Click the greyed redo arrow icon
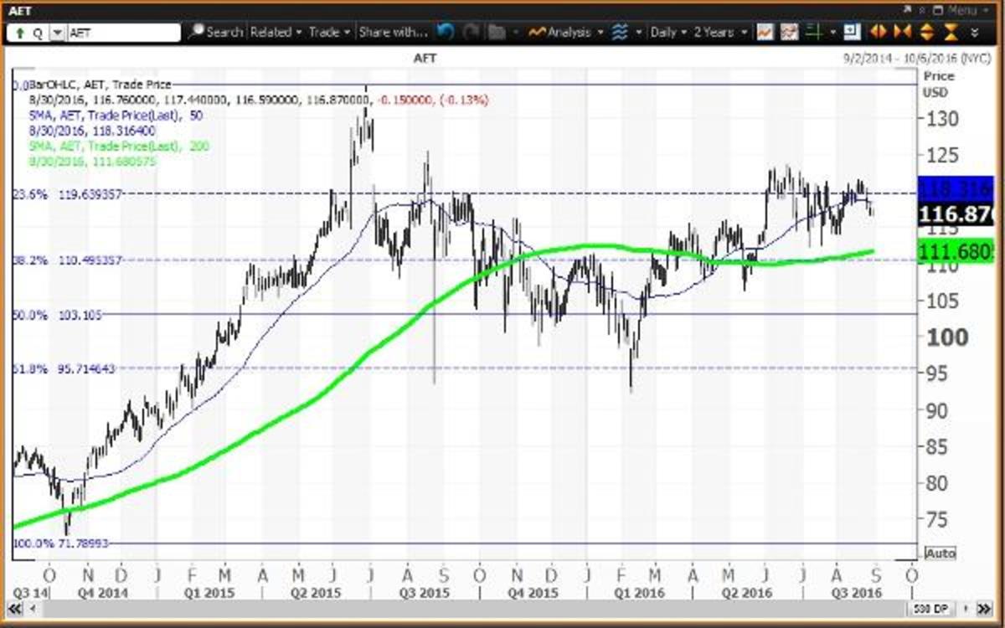The width and height of the screenshot is (1005, 628). 472,32
